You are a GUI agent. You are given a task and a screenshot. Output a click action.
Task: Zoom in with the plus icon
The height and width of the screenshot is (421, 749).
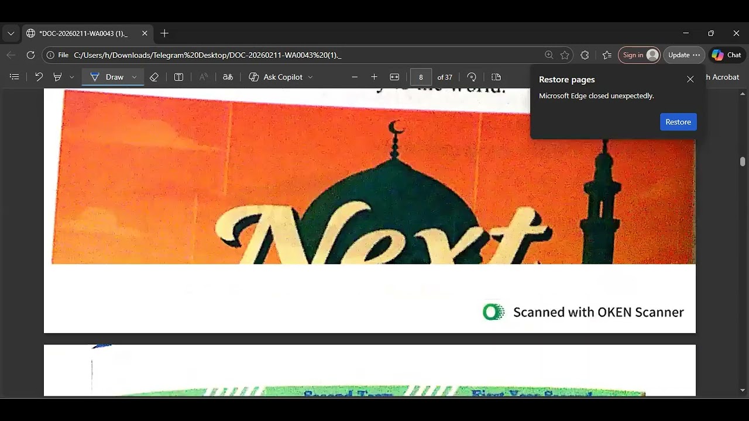(374, 77)
